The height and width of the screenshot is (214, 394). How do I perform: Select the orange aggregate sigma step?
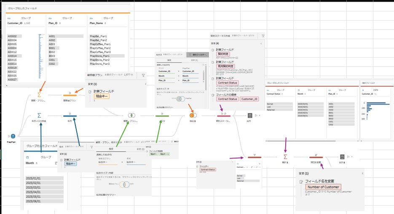pos(39,95)
